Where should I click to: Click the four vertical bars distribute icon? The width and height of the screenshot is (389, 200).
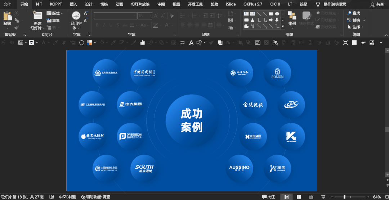click(x=182, y=43)
